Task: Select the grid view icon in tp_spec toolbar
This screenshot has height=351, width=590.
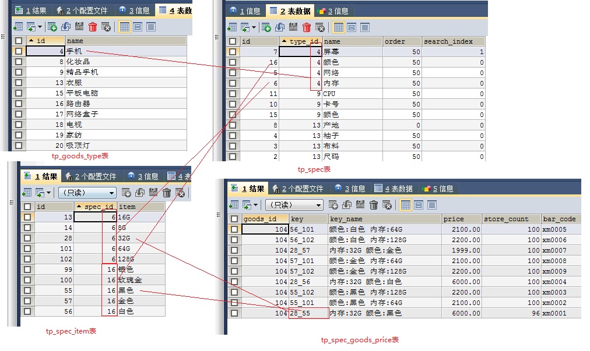Action: (x=338, y=27)
